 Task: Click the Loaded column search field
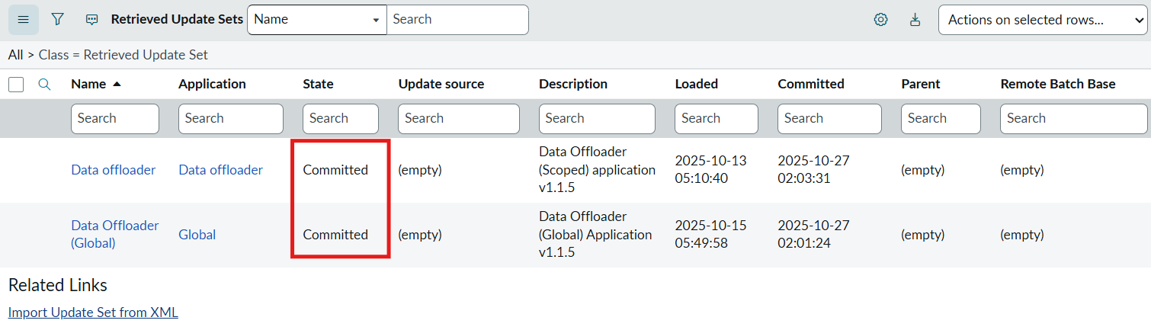click(717, 119)
